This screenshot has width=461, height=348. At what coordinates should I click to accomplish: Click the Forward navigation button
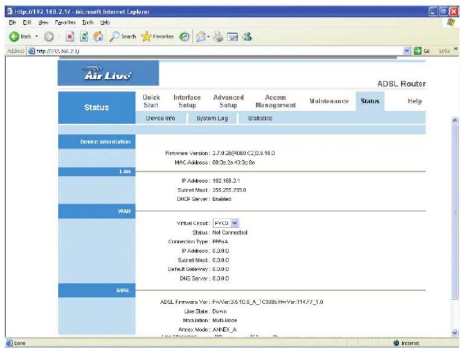pos(49,37)
